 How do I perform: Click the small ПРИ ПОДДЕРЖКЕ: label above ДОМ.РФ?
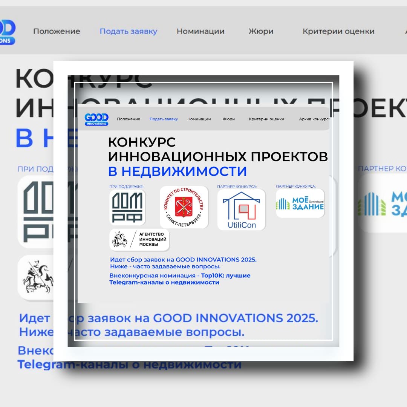pos(126,187)
